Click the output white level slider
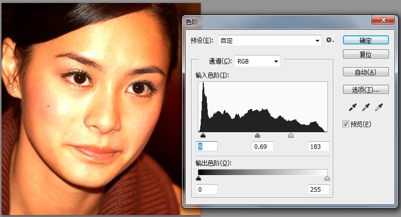Screen dimensions: 401x217 click(x=327, y=178)
